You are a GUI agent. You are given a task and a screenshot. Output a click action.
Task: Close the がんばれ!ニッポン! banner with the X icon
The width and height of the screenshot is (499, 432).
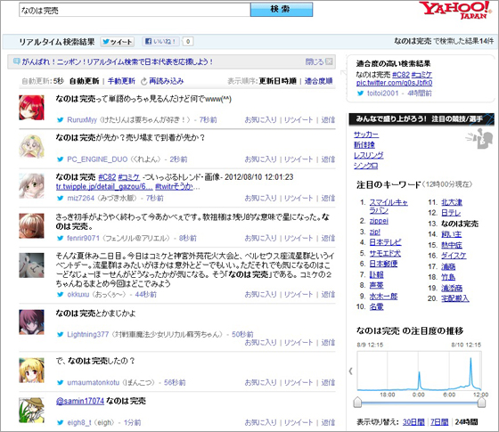coord(330,61)
